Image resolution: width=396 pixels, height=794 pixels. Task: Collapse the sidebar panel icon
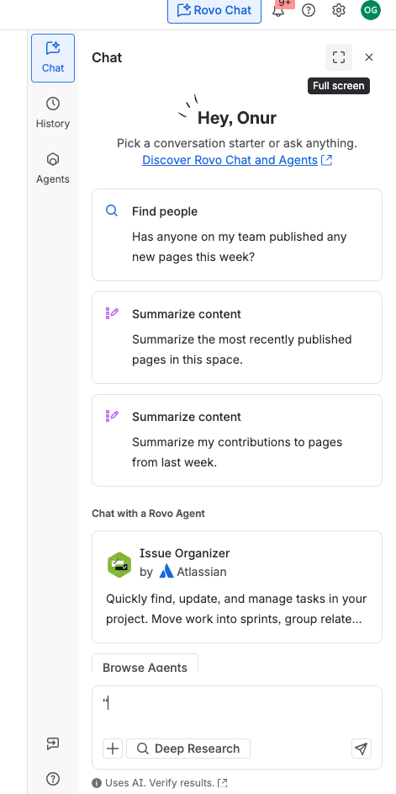[x=53, y=743]
